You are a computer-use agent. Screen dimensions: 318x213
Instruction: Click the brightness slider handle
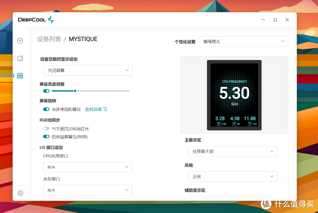pyautogui.click(x=75, y=91)
